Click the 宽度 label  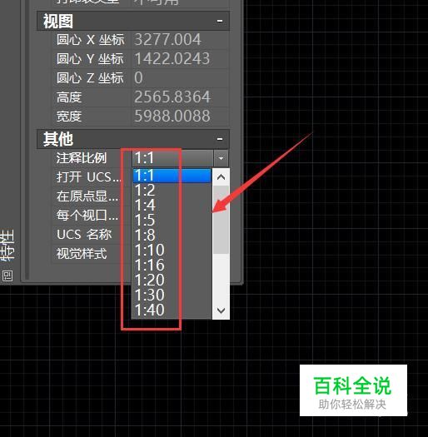[x=69, y=117]
